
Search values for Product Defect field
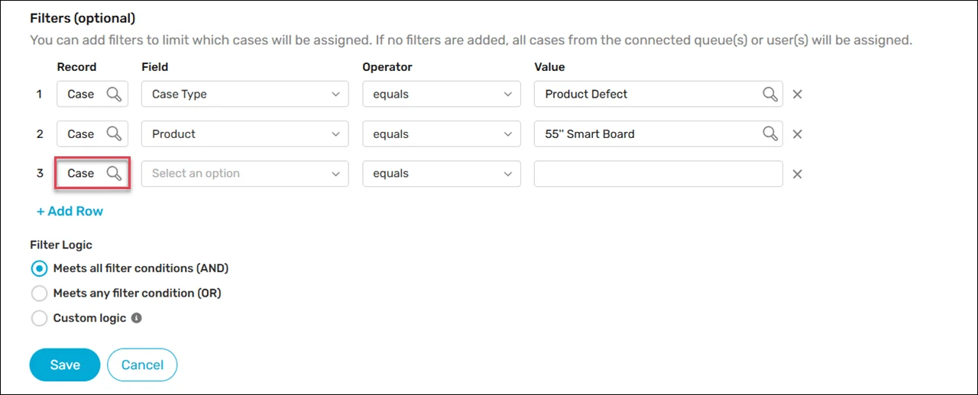[x=770, y=95]
